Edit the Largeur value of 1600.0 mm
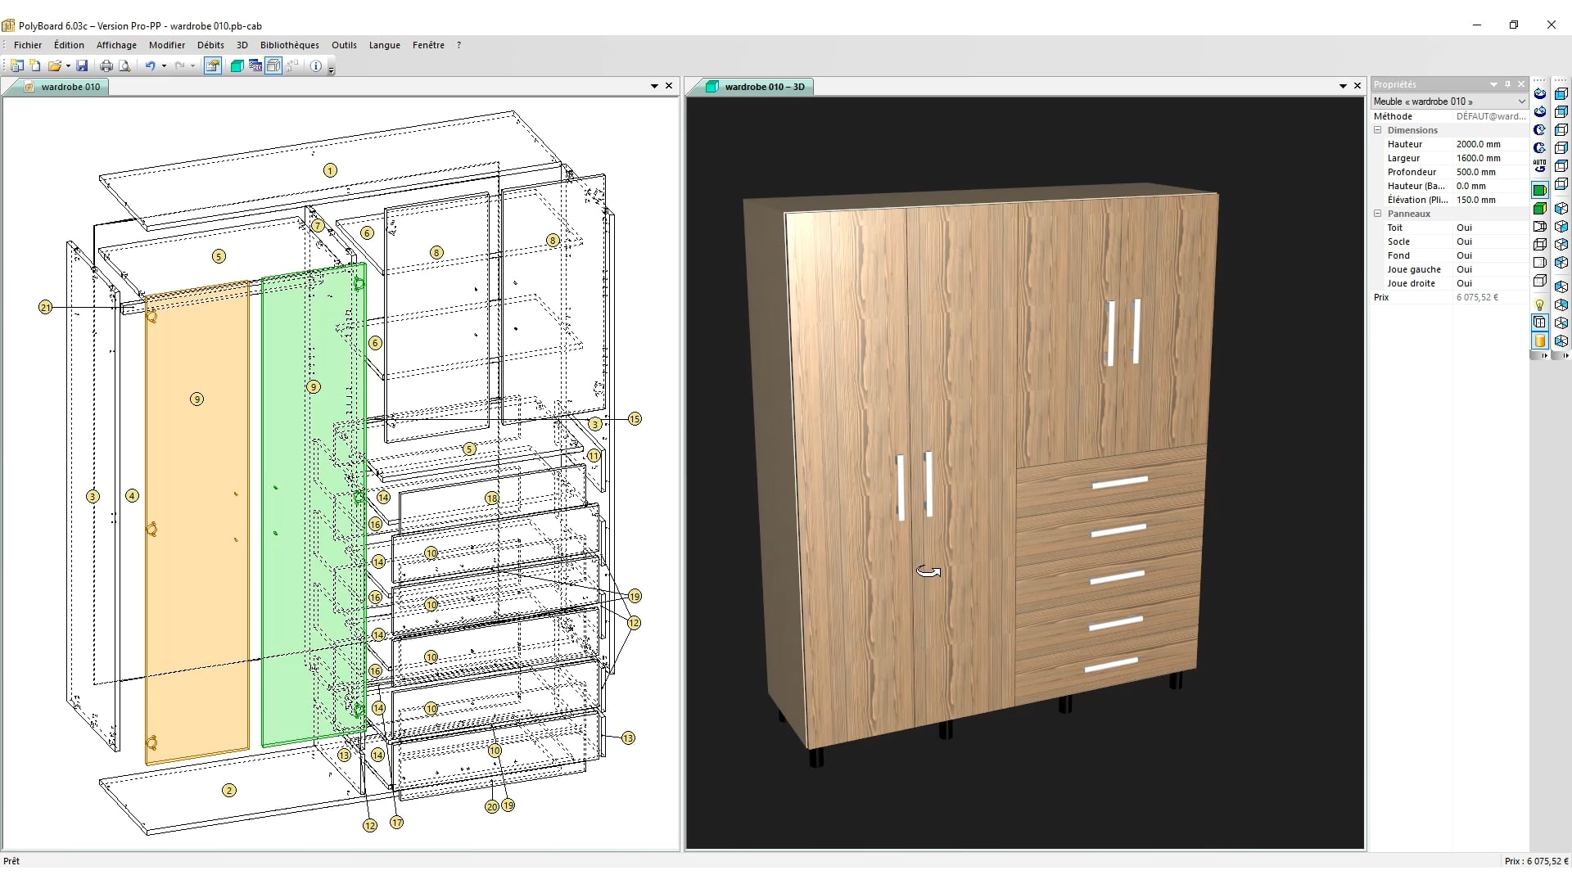 click(1479, 158)
